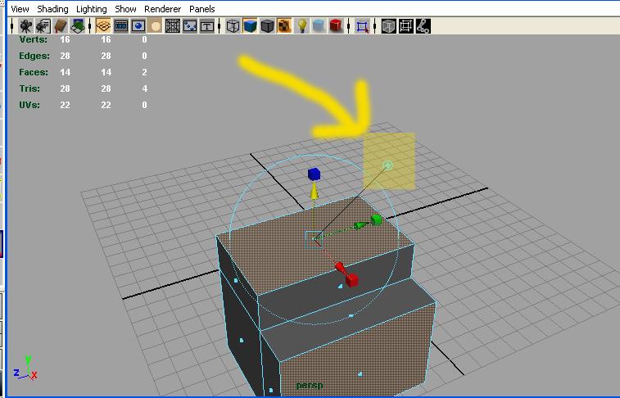Open the Show menu

click(125, 9)
